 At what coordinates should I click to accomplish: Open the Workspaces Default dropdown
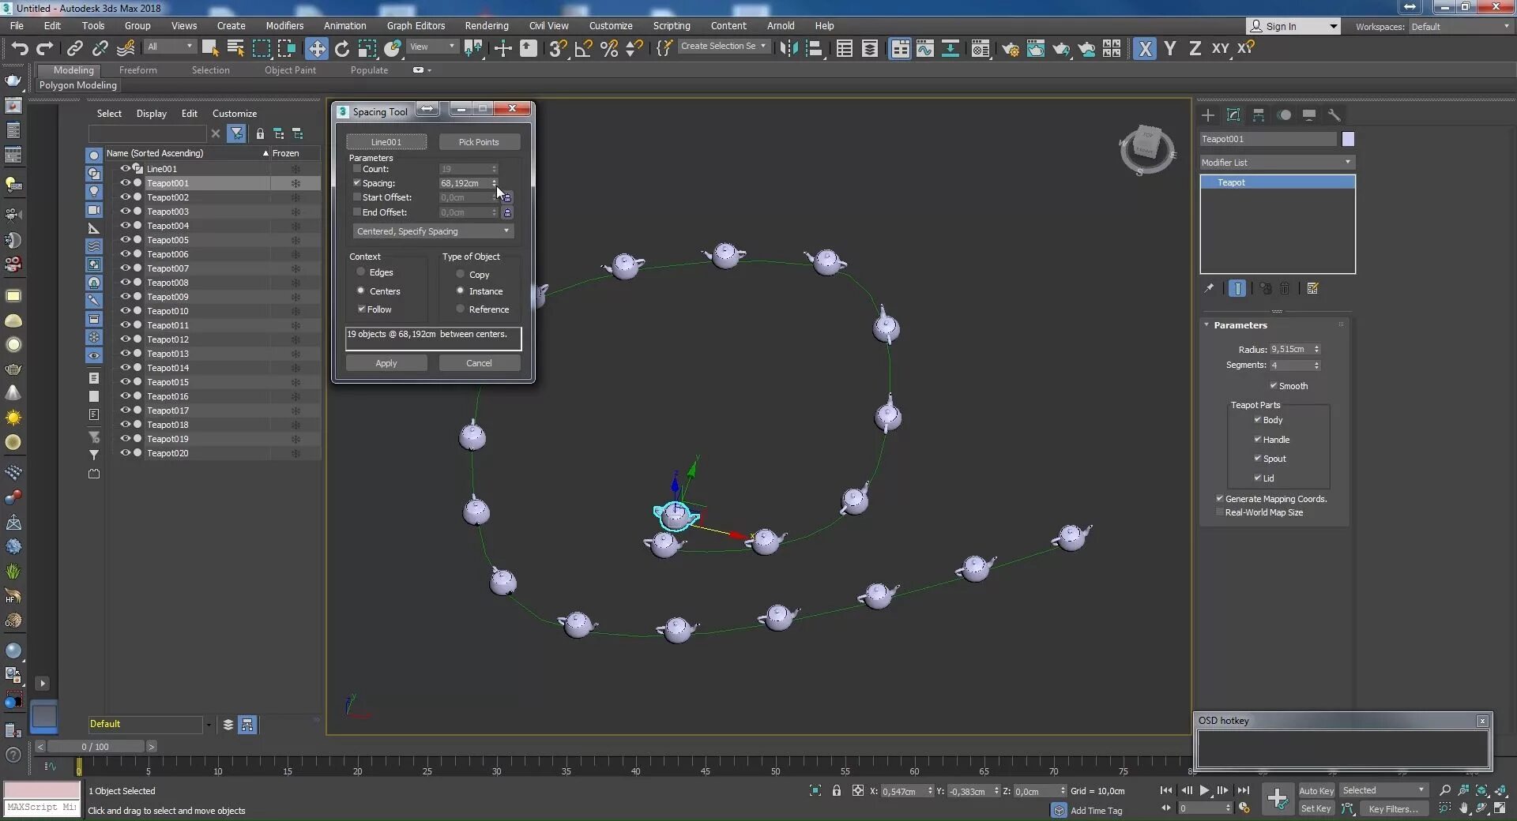[x=1460, y=26]
